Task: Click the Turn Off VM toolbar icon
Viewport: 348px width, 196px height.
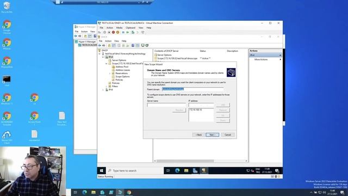Action: 109,33
